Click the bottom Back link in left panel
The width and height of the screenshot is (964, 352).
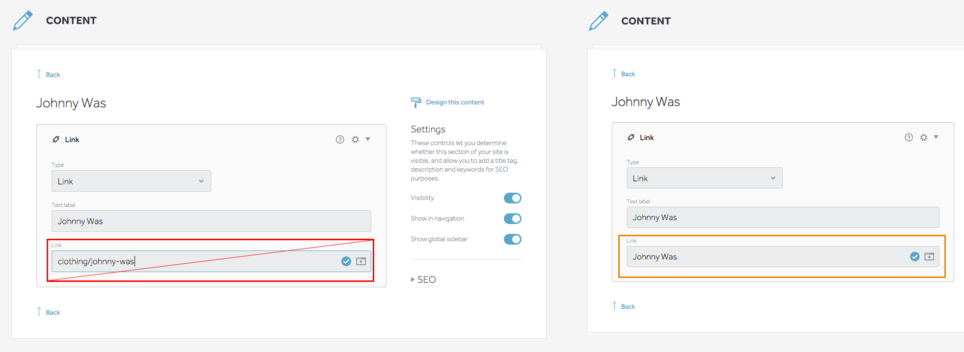(49, 312)
